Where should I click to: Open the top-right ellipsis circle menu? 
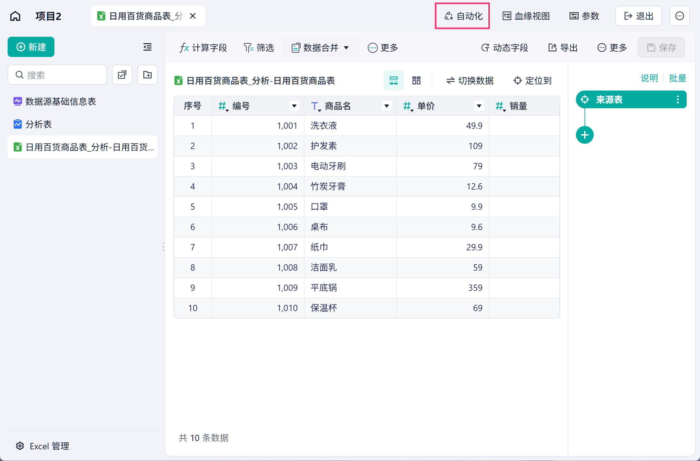pyautogui.click(x=679, y=16)
